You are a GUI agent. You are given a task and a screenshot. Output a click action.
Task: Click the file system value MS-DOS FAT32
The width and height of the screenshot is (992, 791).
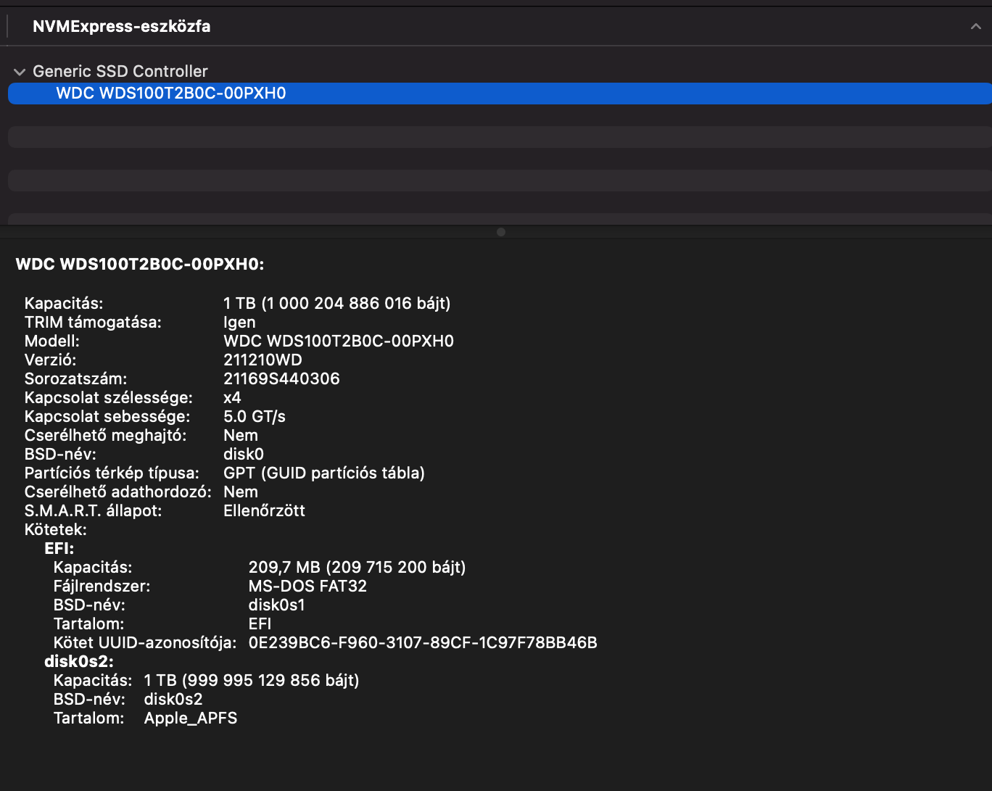point(307,586)
